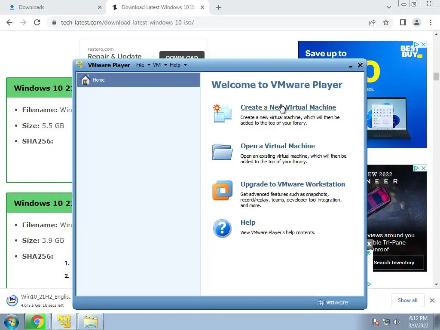Click the Upgrade to VMware Workstation link
The width and height of the screenshot is (440, 330).
(293, 184)
